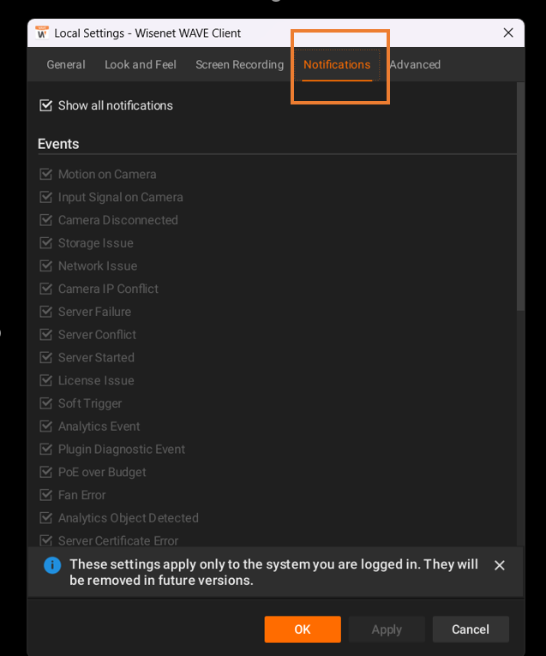Image resolution: width=546 pixels, height=656 pixels.
Task: Toggle Server Conflict checkbox
Action: click(46, 335)
